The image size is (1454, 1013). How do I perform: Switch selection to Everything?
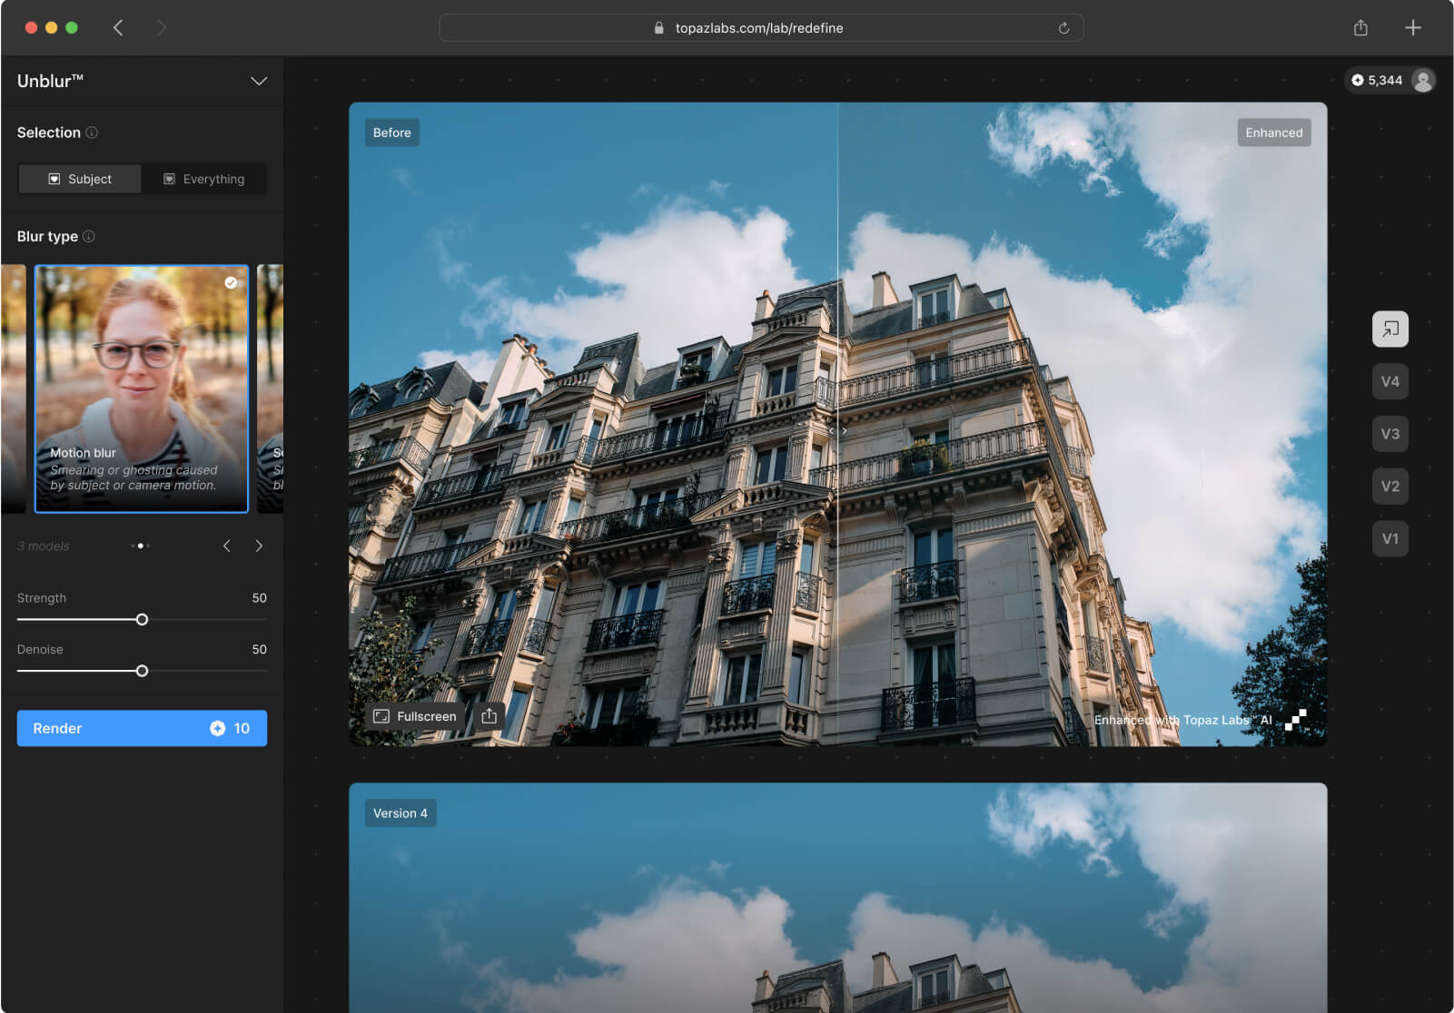204,180
